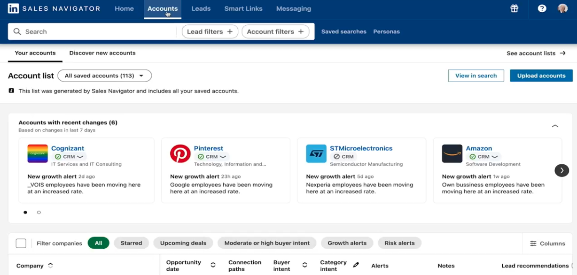Switch to Discover new accounts tab
The height and width of the screenshot is (275, 577).
point(102,53)
